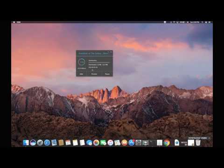224x168 pixels.
Task: Open App Store icon with red badge
Action: coord(132,143)
